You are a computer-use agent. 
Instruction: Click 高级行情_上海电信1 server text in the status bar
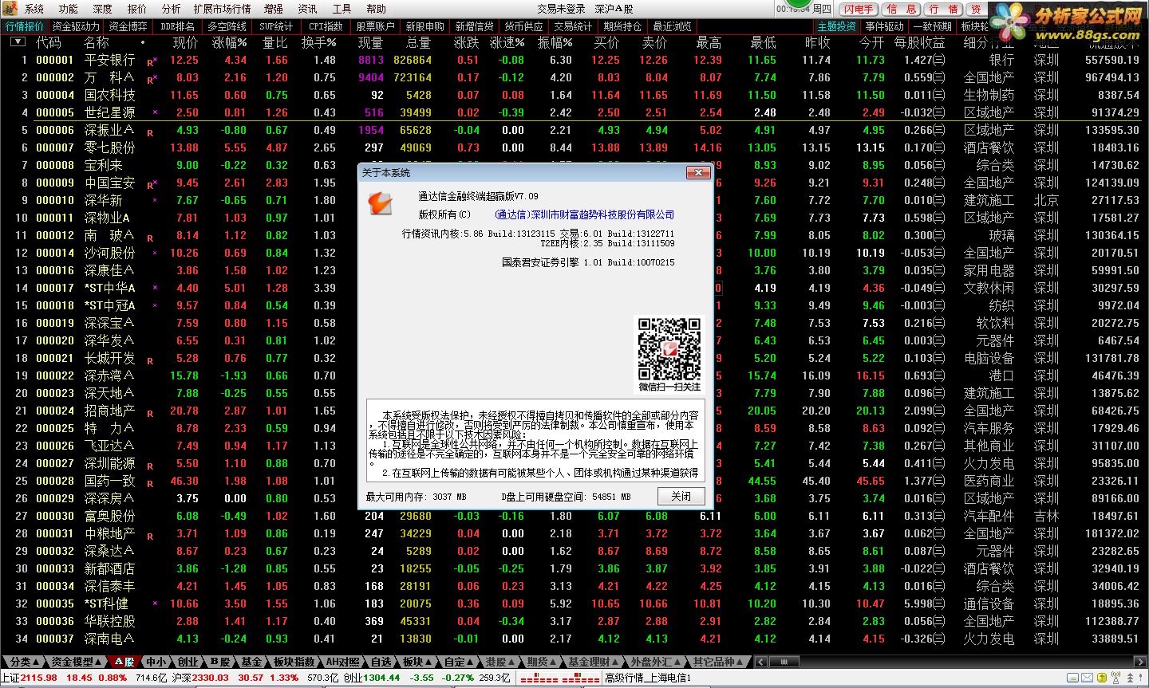click(647, 678)
